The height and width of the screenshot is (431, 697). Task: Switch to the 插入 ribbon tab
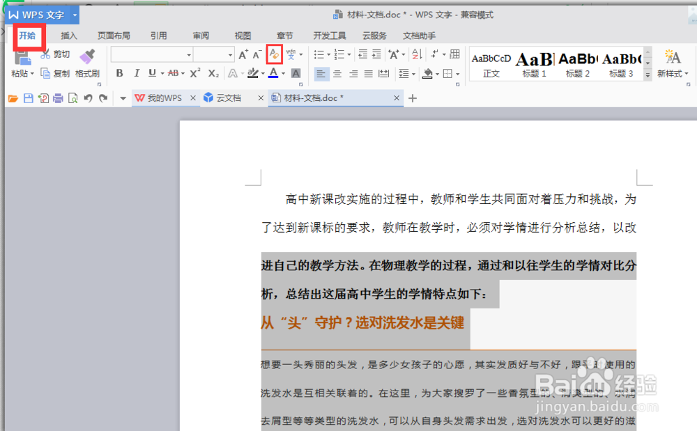point(68,35)
